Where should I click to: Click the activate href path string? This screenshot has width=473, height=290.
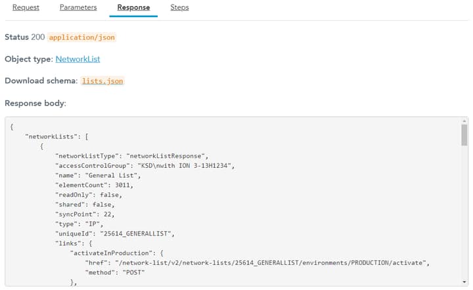pos(271,262)
